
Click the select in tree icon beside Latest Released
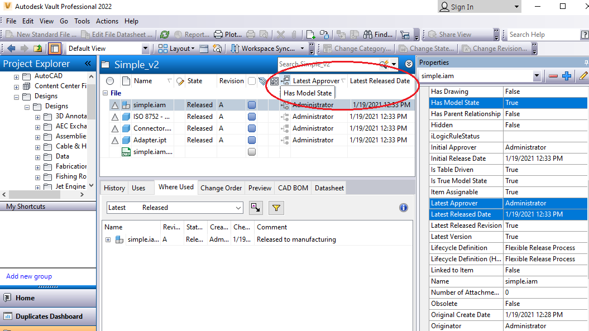(256, 208)
